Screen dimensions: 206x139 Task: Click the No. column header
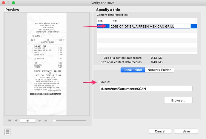(x=103, y=21)
